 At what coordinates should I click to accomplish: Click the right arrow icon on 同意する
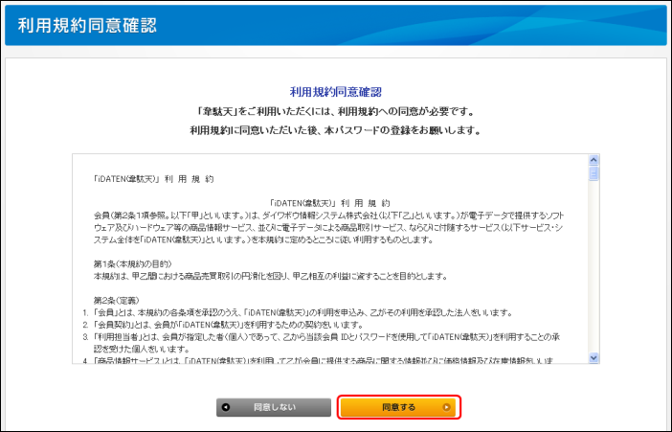point(446,407)
